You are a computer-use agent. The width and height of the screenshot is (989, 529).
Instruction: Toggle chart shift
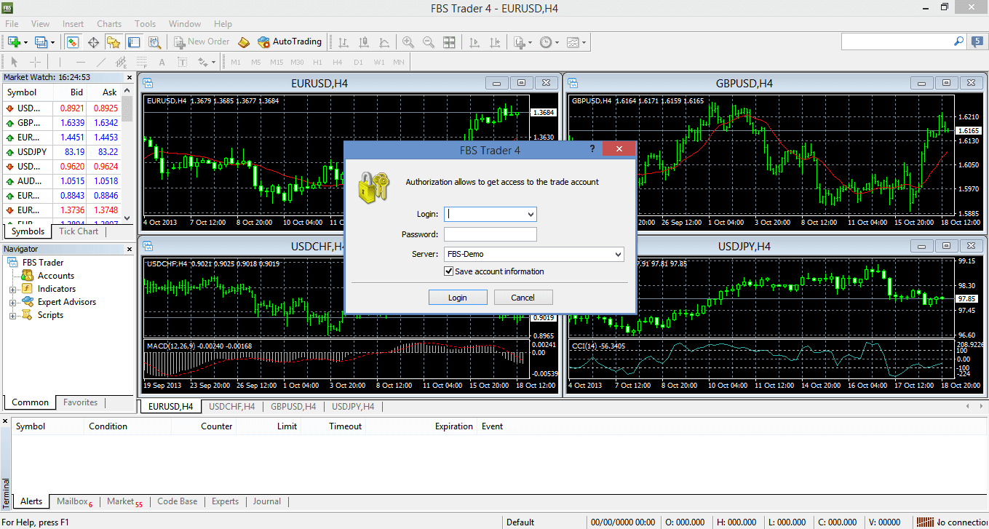[x=495, y=41]
